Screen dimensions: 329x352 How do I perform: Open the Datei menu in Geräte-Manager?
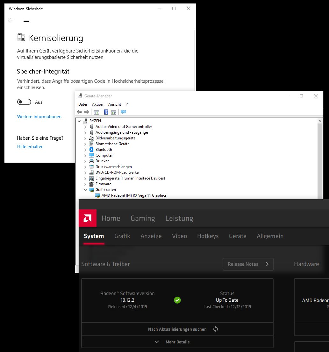[x=82, y=104]
